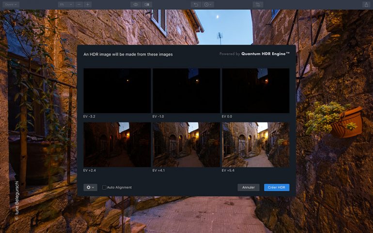
Task: Select the EV +4.1 bracket thumbnail
Action: tap(186, 144)
